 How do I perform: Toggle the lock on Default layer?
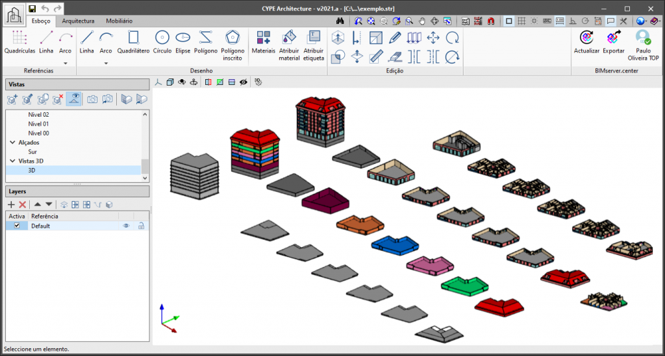coord(140,226)
